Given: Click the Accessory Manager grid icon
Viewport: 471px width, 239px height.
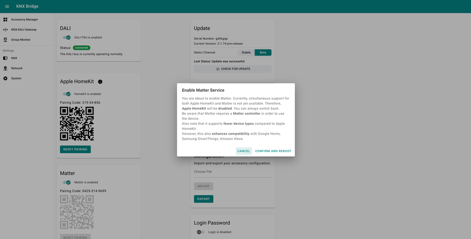Looking at the screenshot, I should coord(5,19).
